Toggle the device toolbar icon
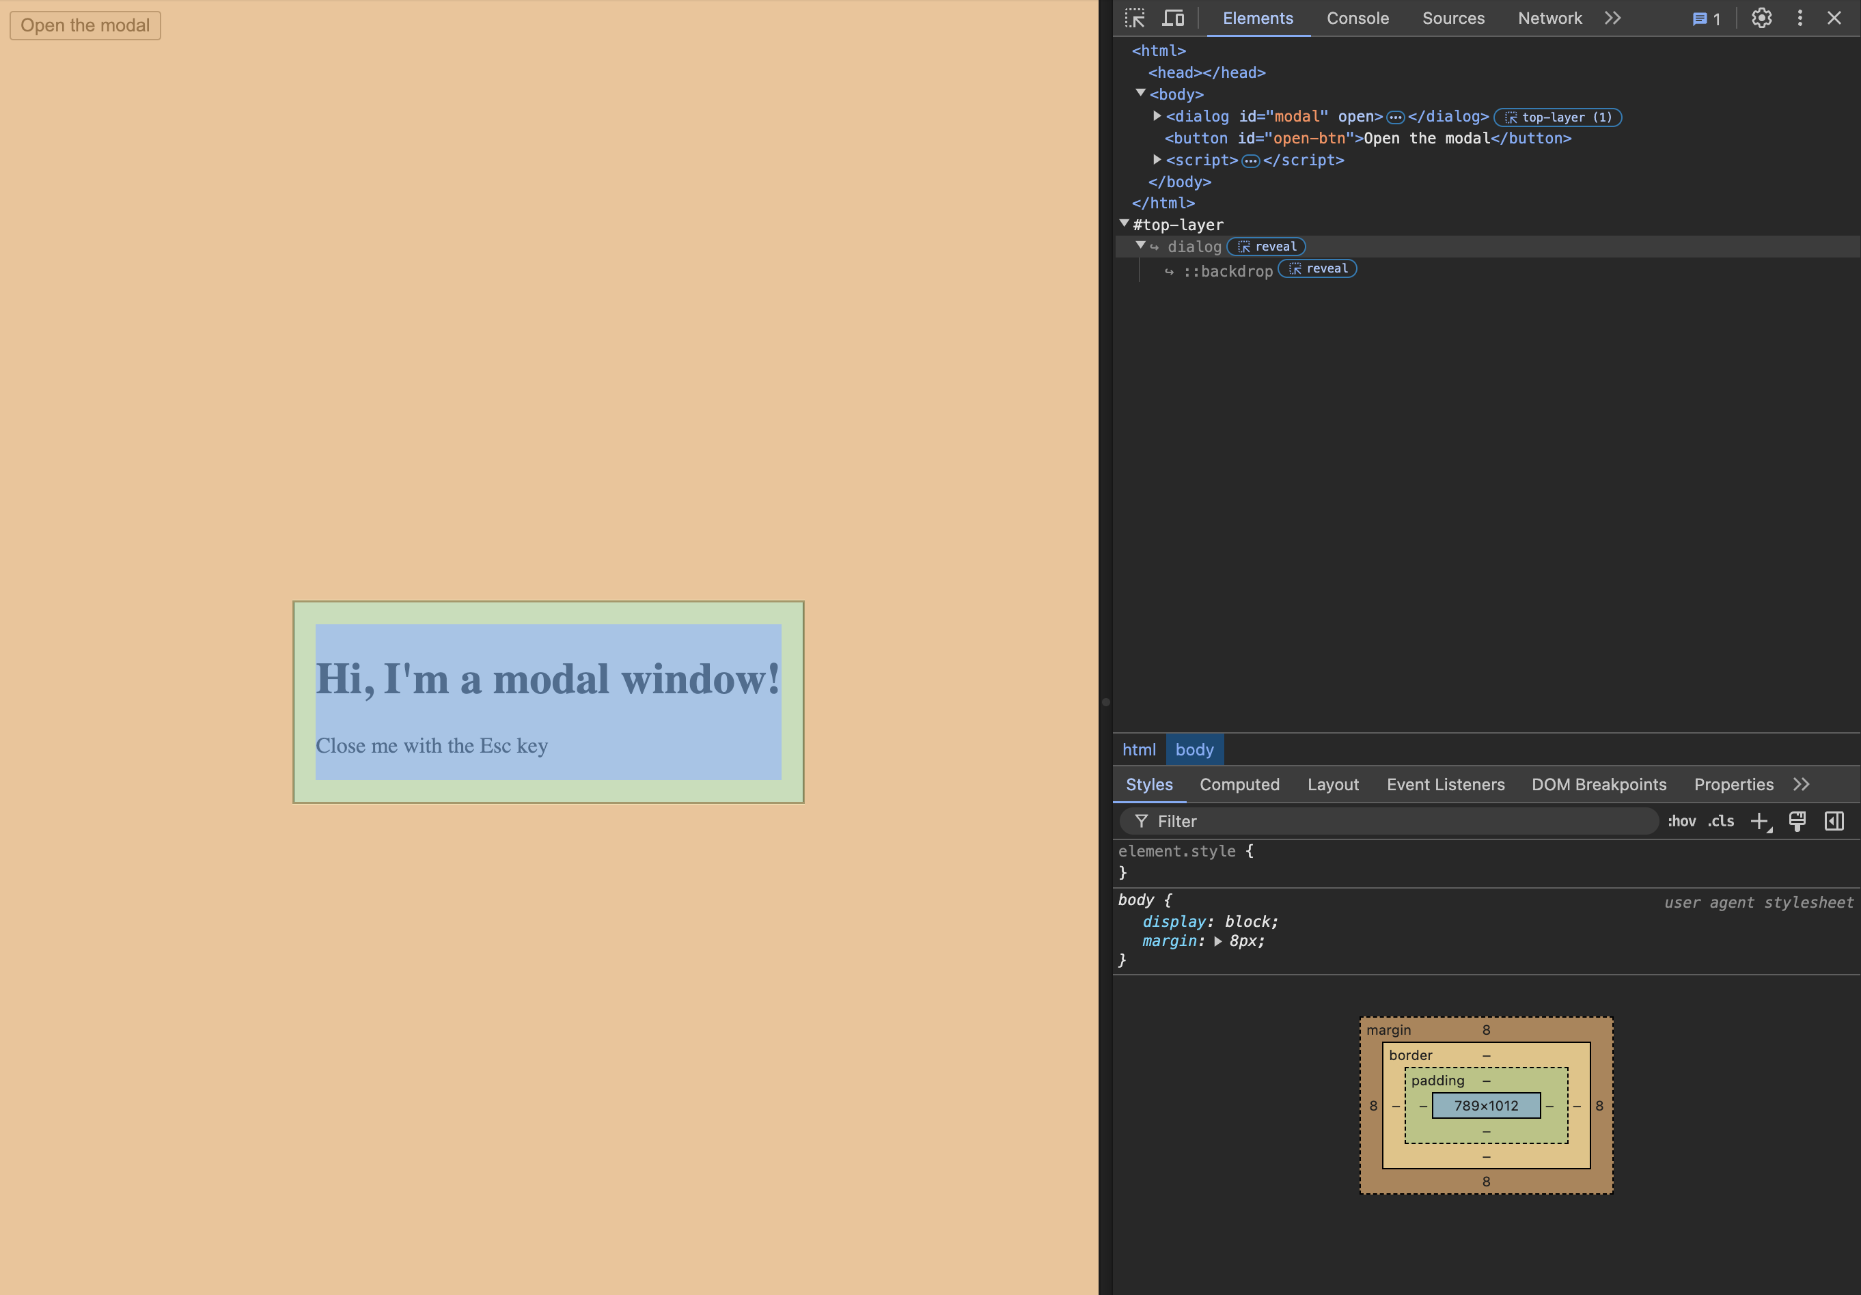1861x1295 pixels. pyautogui.click(x=1174, y=18)
